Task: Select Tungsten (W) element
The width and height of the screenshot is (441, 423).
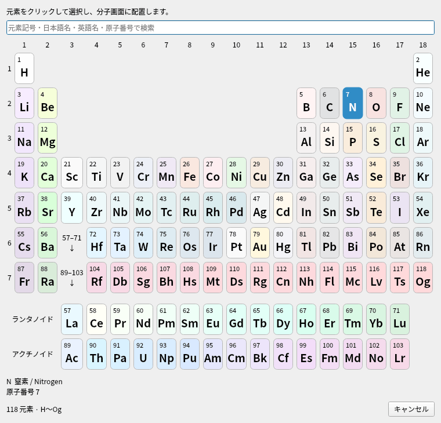Action: click(143, 243)
